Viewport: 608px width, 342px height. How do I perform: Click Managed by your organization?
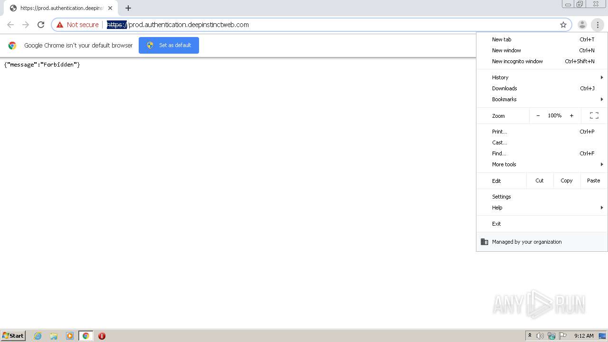coord(542,242)
